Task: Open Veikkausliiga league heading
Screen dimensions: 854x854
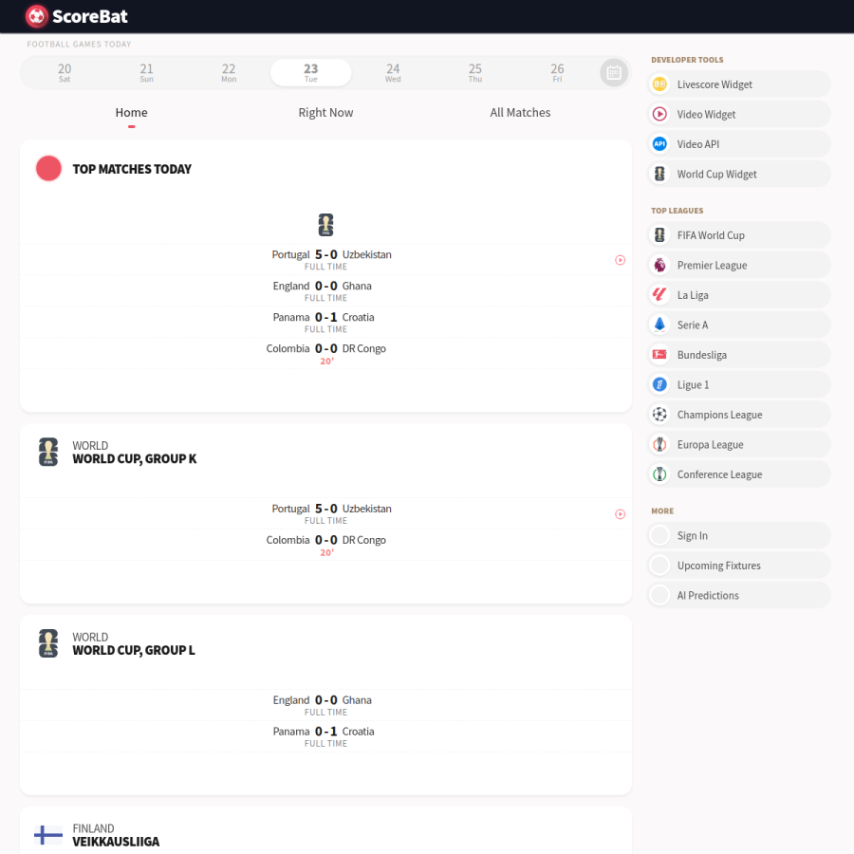Action: 116,842
